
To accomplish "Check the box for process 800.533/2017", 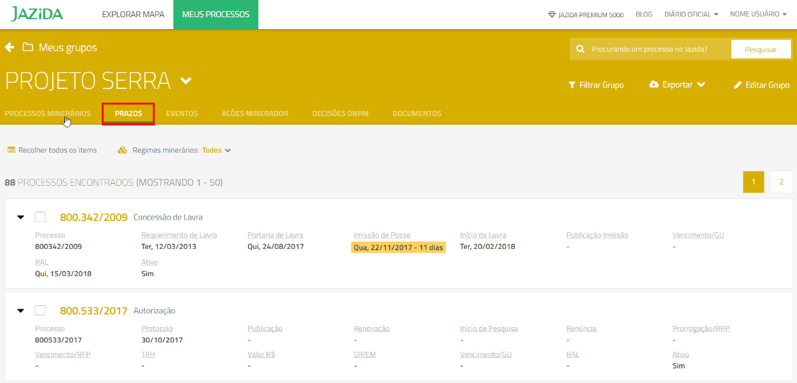I will pos(41,310).
